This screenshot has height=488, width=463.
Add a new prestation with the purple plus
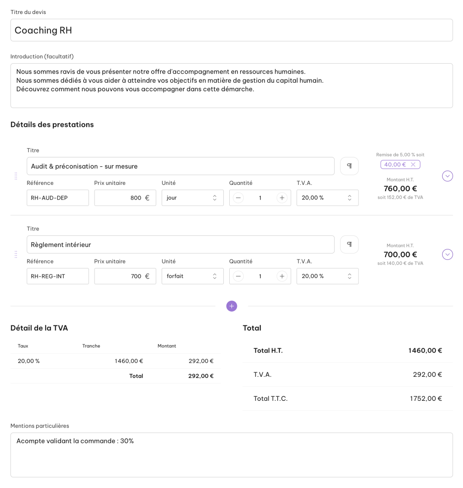tap(231, 306)
